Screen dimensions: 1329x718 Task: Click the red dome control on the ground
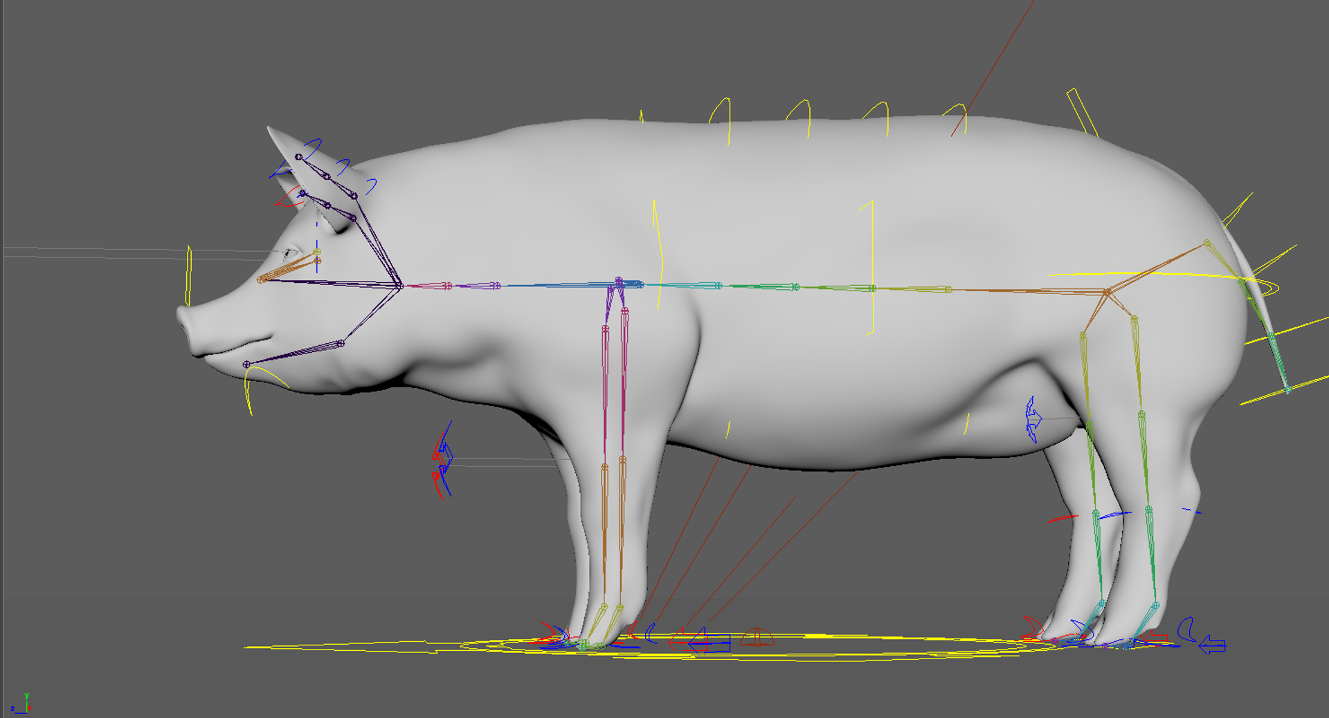click(x=757, y=637)
